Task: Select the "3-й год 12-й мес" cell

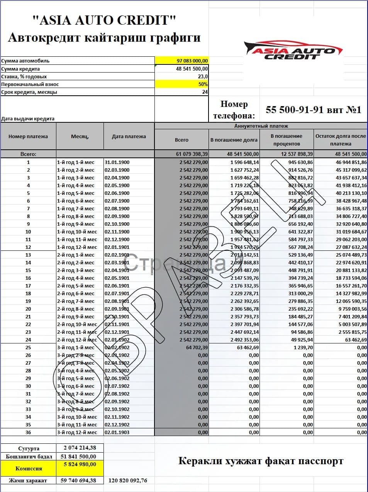Action: 80,432
